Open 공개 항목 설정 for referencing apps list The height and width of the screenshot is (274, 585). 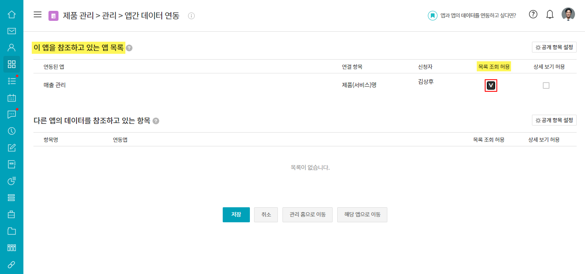[x=554, y=48]
